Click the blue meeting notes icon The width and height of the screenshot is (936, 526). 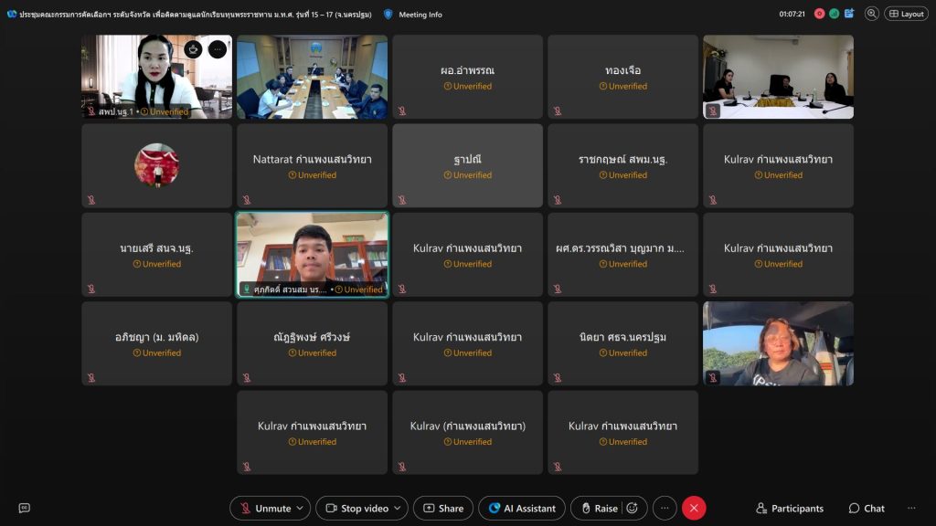(x=849, y=14)
